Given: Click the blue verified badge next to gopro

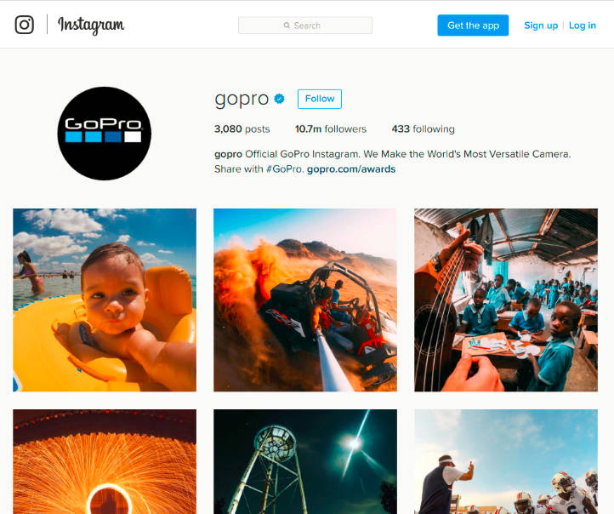Looking at the screenshot, I should 279,99.
